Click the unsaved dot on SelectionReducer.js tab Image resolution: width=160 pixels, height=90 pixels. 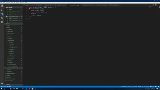click(80, 5)
